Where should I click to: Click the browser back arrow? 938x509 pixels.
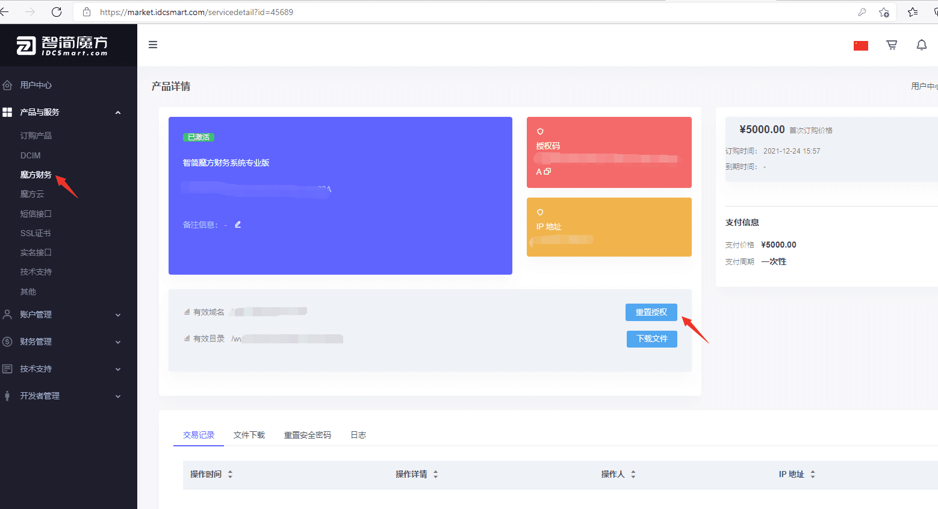pyautogui.click(x=4, y=12)
